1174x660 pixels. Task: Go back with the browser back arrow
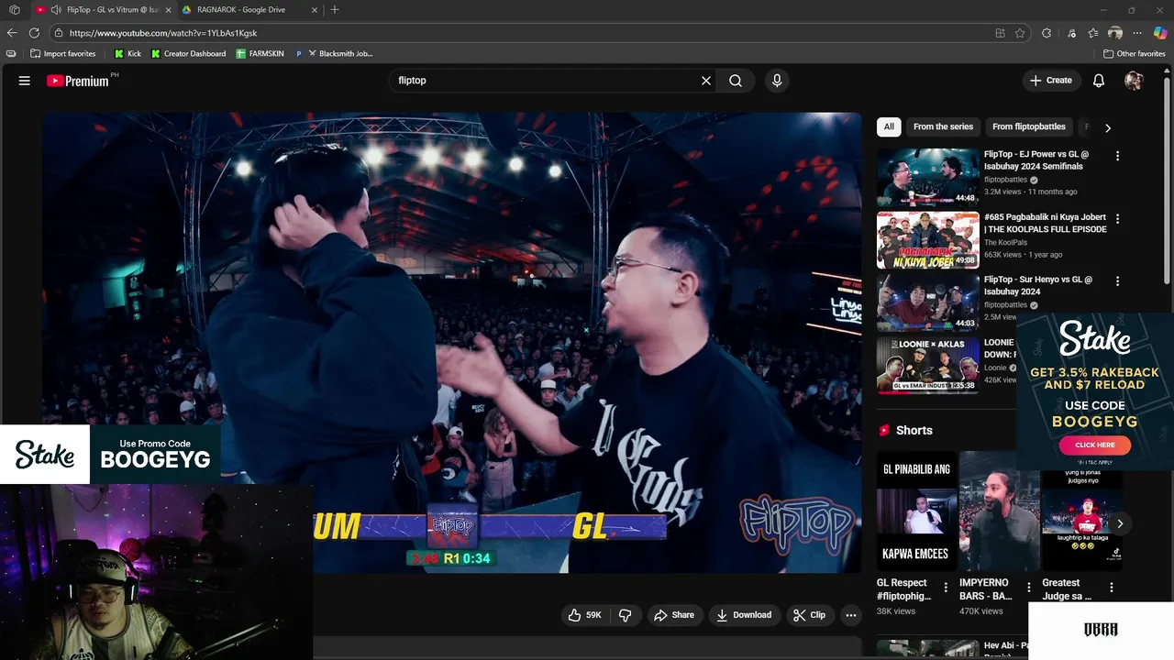coord(12,33)
